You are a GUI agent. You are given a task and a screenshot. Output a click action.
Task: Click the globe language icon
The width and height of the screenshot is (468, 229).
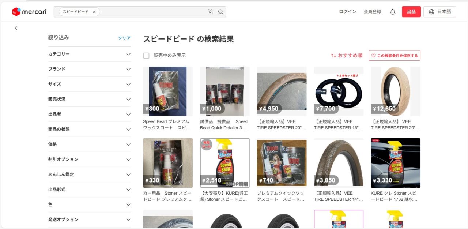click(x=431, y=12)
